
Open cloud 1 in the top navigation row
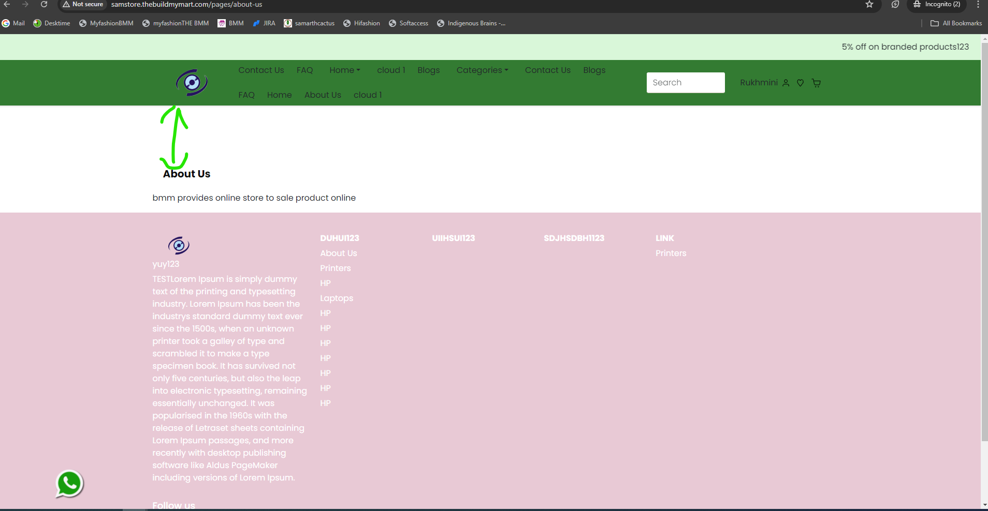tap(391, 70)
